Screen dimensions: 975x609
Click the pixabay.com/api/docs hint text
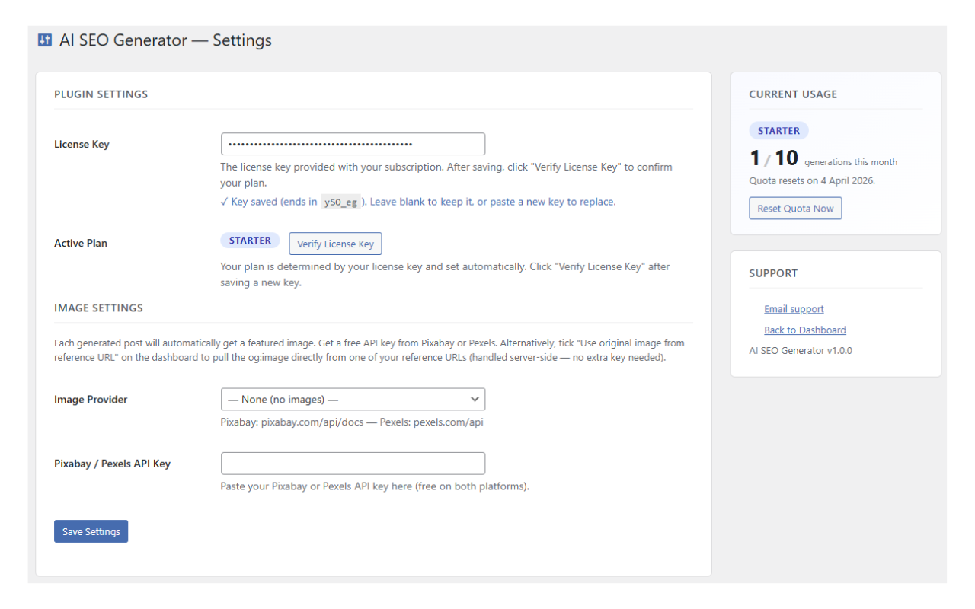[312, 421]
